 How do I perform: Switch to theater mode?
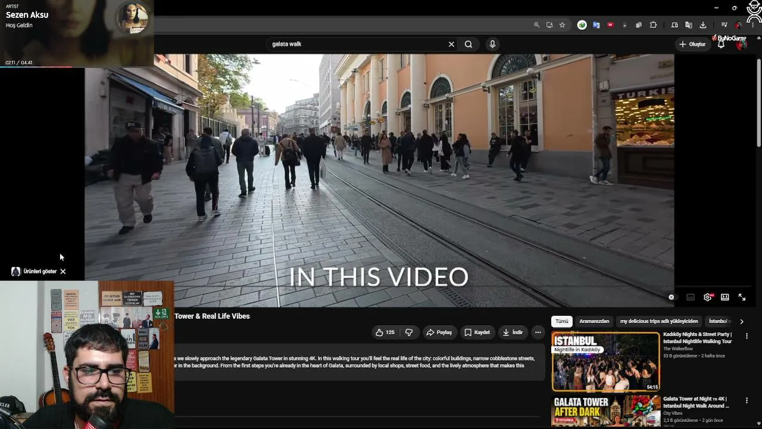coord(725,297)
